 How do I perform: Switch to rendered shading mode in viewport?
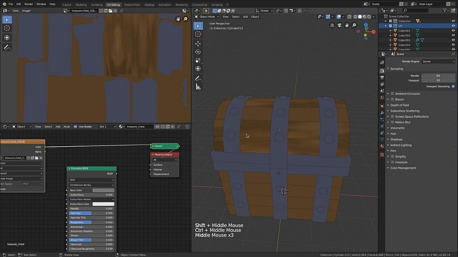[369, 17]
